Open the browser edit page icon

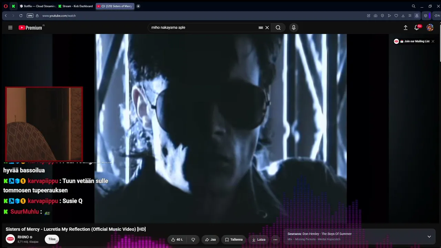click(369, 15)
